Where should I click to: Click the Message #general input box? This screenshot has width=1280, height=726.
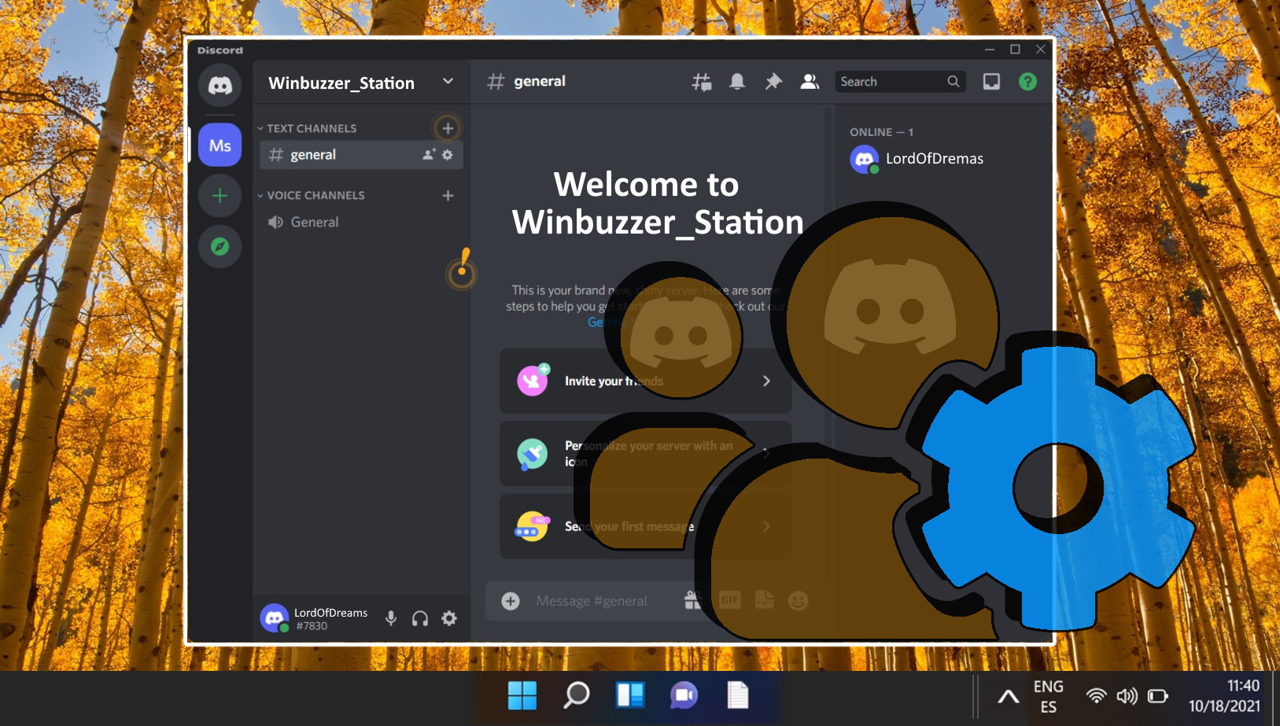(592, 601)
